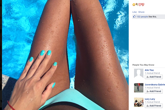165x110 pixels.
Task: Add Juverdeanu Gabriel as a friend
Action: point(154,91)
